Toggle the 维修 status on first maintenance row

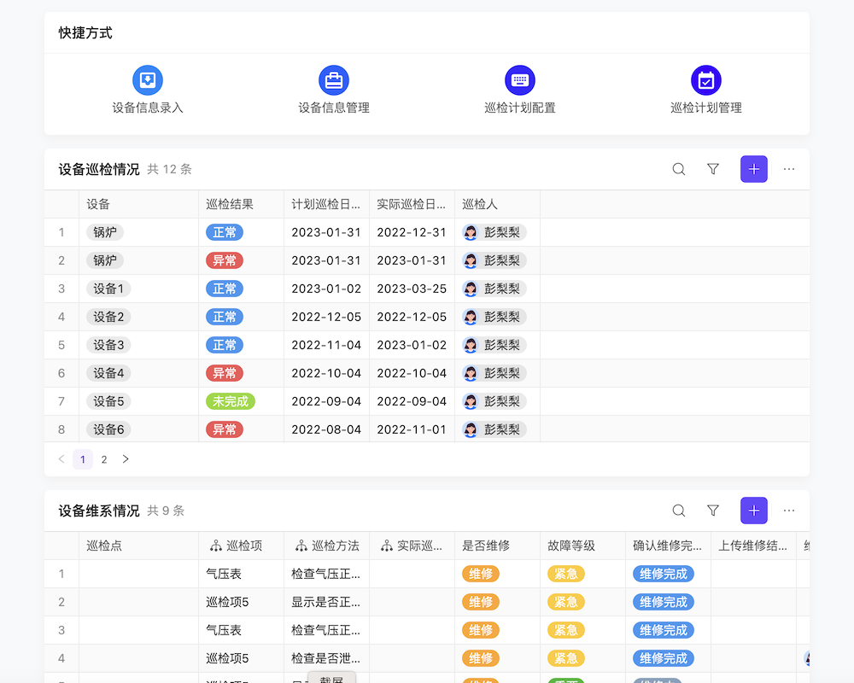pos(481,574)
